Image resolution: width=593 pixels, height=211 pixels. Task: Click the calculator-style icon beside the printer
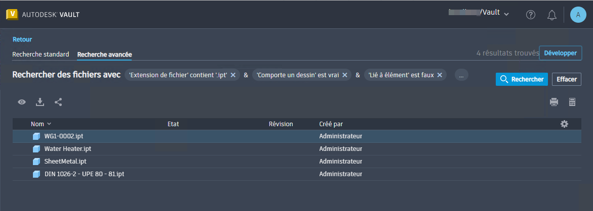572,102
